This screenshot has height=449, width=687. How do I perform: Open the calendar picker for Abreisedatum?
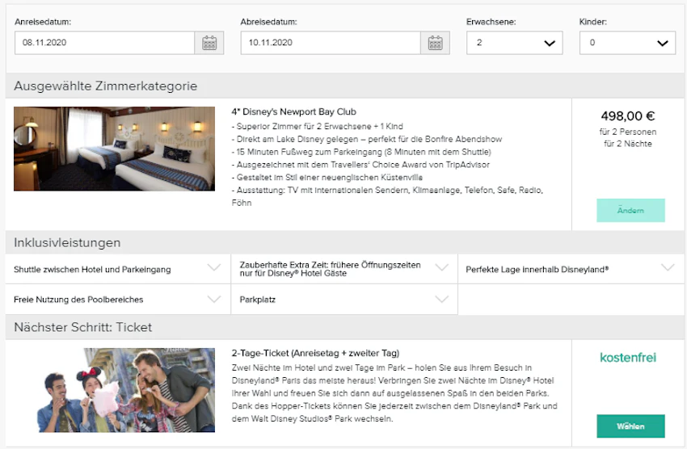[x=435, y=43]
